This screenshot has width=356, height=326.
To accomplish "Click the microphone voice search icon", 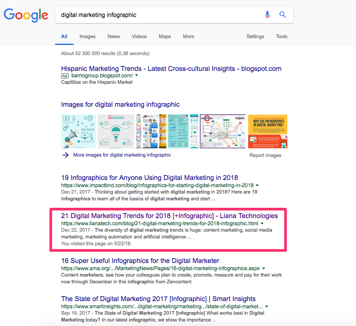I will tap(267, 15).
